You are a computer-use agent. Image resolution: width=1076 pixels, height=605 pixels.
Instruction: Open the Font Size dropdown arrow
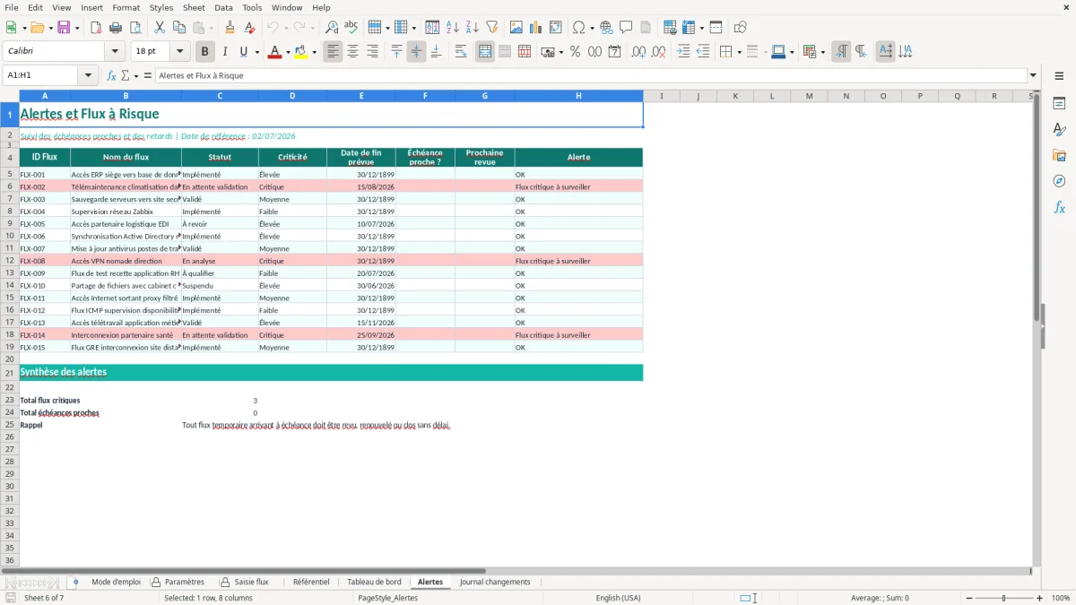[179, 52]
